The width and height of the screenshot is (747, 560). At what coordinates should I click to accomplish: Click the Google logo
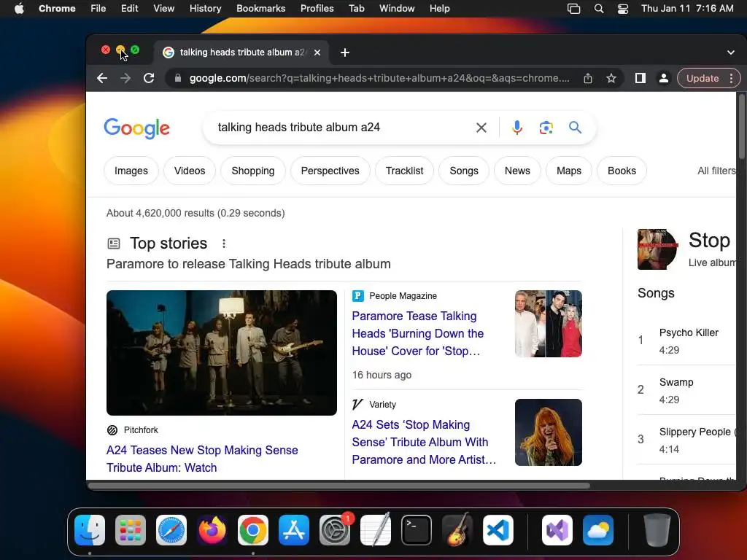[136, 128]
